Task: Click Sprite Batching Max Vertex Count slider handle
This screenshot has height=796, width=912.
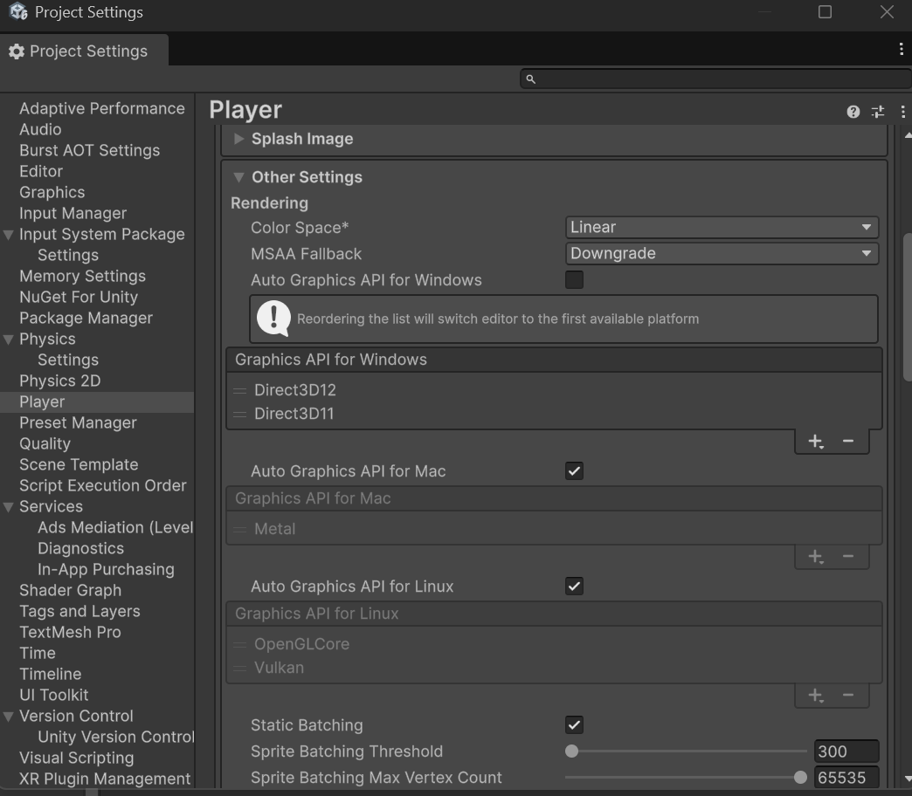Action: 800,778
